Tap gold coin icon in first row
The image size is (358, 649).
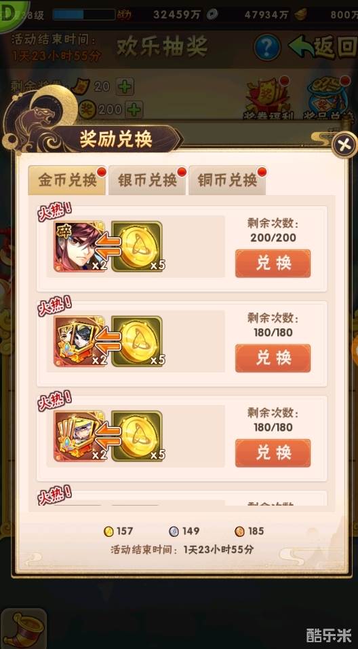137,246
